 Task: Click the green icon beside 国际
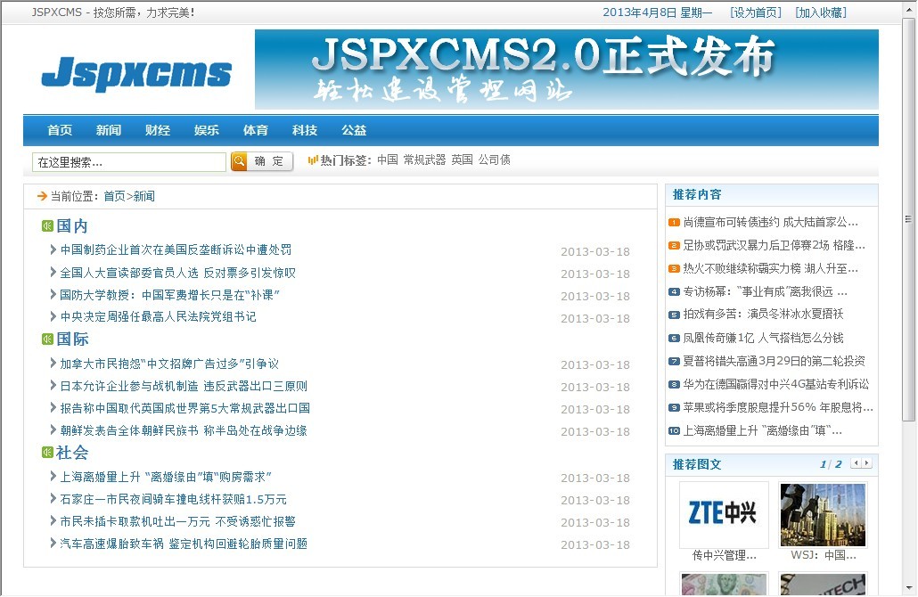coord(47,339)
